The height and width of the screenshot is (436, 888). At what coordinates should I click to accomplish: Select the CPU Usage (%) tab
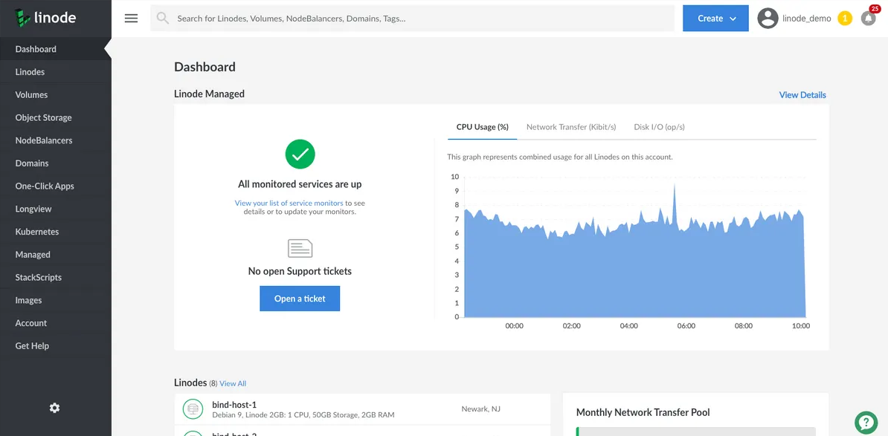pos(483,127)
